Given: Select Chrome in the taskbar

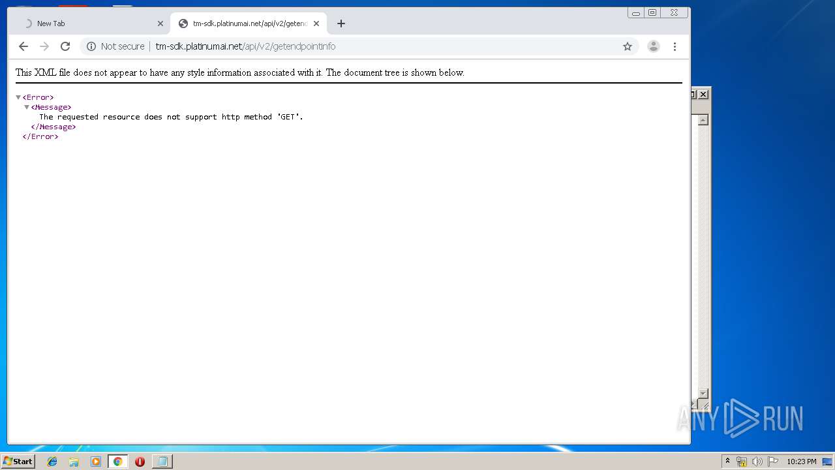Looking at the screenshot, I should click(x=117, y=462).
